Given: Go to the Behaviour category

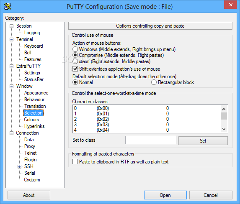Looking at the screenshot, I should [x=34, y=99].
